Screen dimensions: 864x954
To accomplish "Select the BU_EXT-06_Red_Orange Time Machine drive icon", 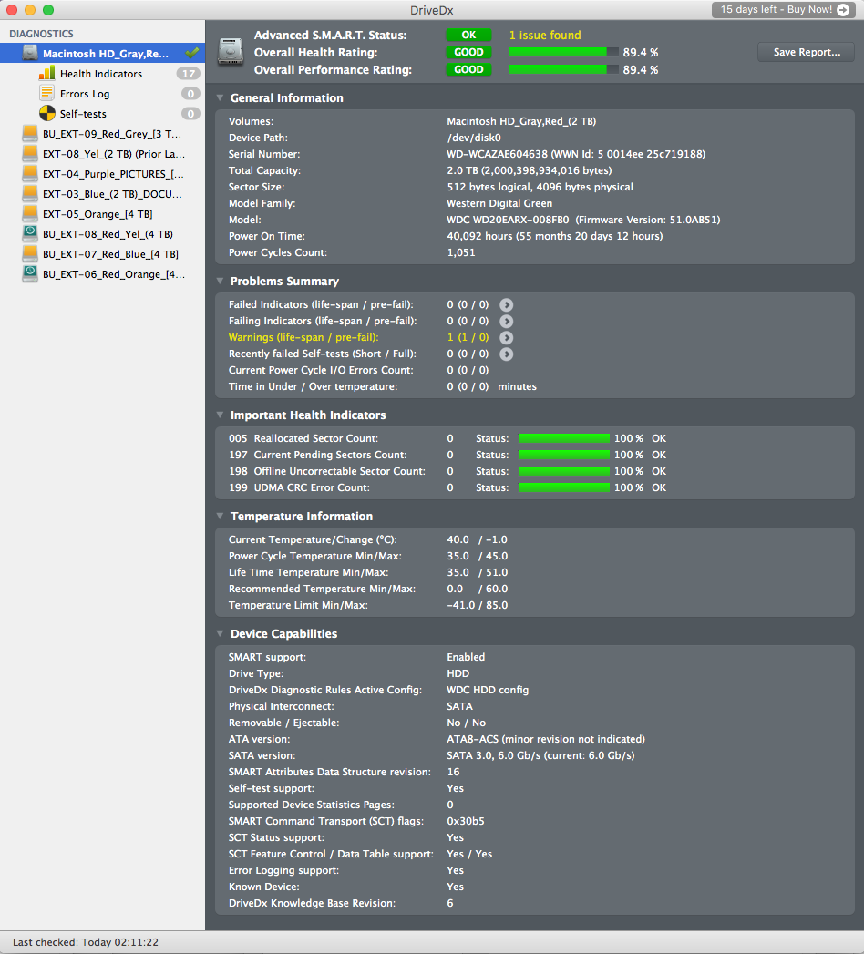I will pyautogui.click(x=30, y=274).
